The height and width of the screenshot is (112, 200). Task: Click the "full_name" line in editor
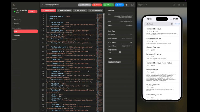click(64, 104)
